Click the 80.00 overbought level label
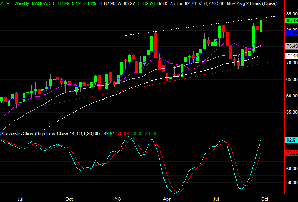The image size is (298, 202). pos(137,133)
